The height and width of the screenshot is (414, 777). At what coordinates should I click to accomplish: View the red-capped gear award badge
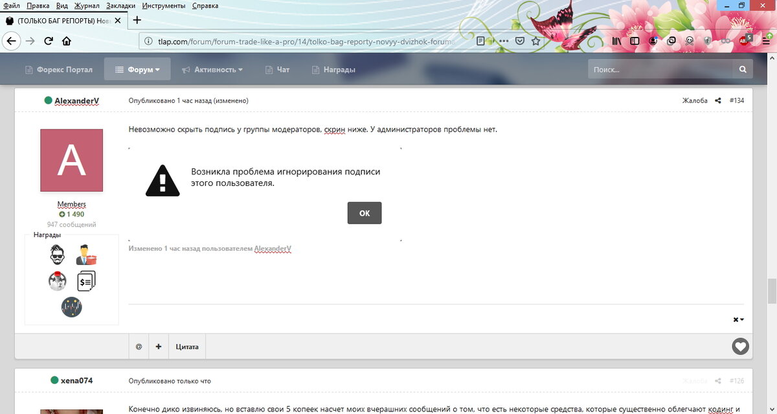click(58, 281)
